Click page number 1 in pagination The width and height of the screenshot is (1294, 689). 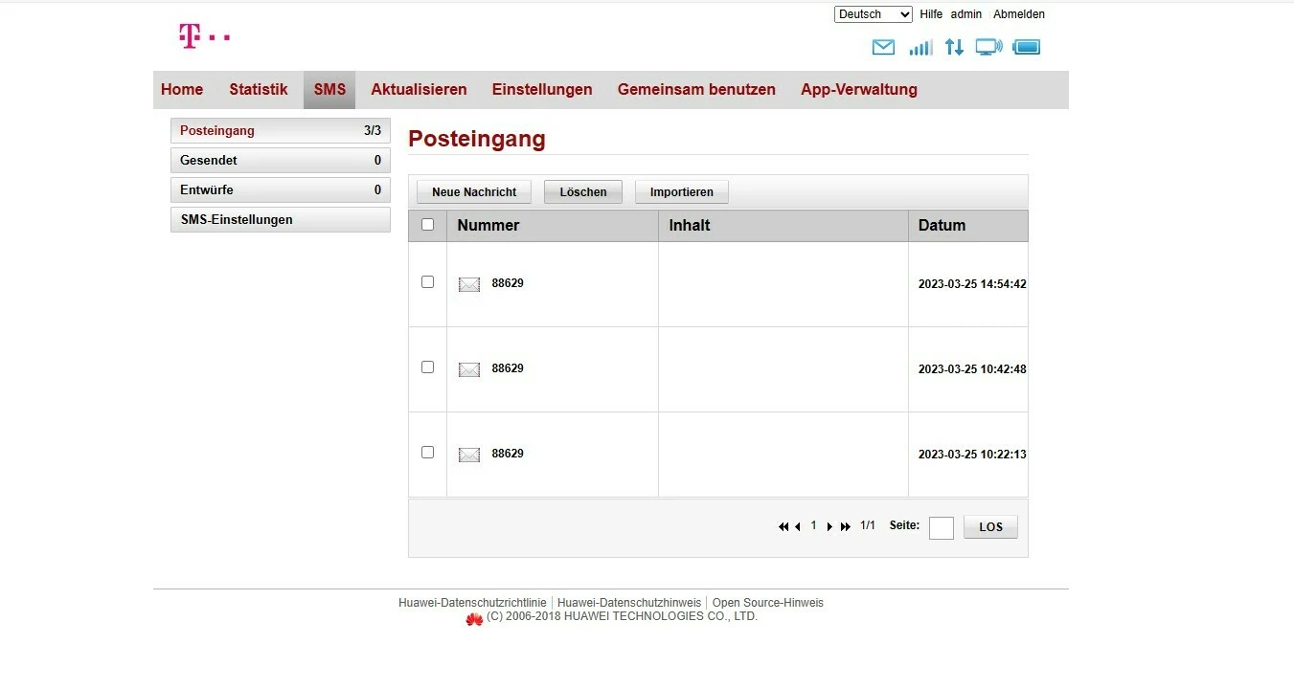pos(814,525)
